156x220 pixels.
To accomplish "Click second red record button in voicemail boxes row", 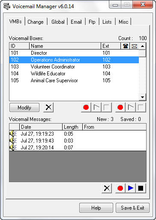I will [120, 107].
